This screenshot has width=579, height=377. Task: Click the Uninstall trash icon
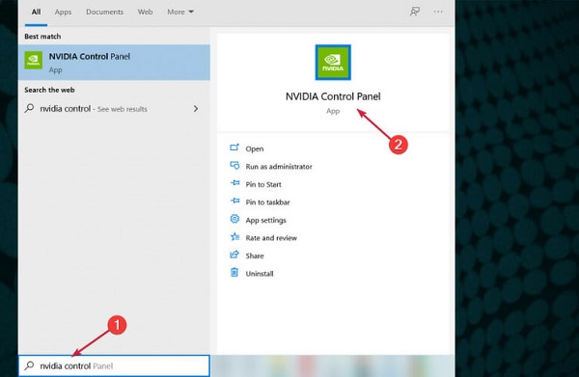234,273
